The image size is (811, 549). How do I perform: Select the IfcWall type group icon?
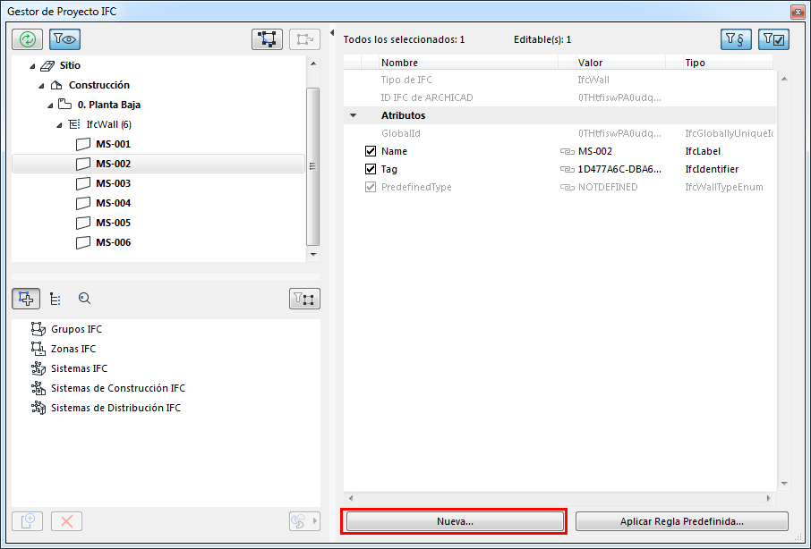[74, 124]
